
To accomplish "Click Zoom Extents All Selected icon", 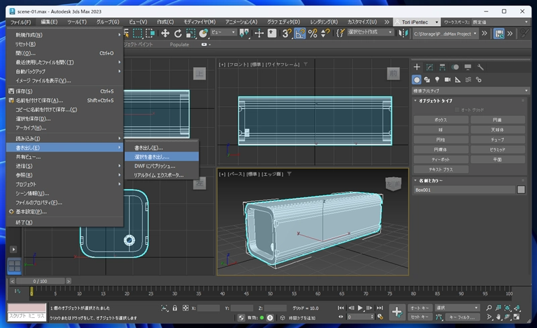I will click(x=517, y=308).
